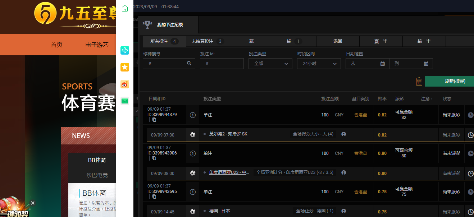This screenshot has height=217, width=474.
Task: Click the 到 end date field
Action: point(411,64)
